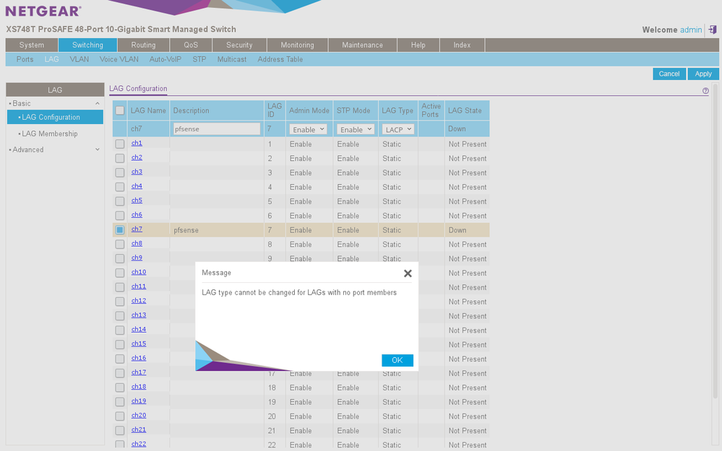Click the admin username link
Screen dimensions: 722x451
pos(691,30)
